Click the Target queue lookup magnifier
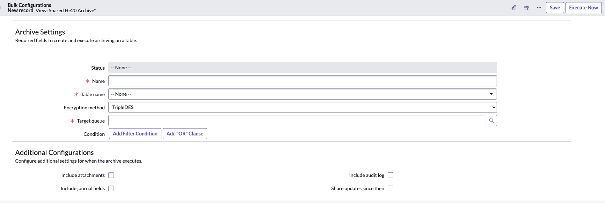 491,120
